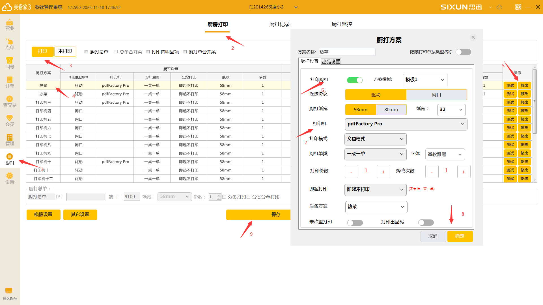This screenshot has height=305, width=543.
Task: Expand the 方案模板 模板1 dropdown
Action: tap(425, 80)
